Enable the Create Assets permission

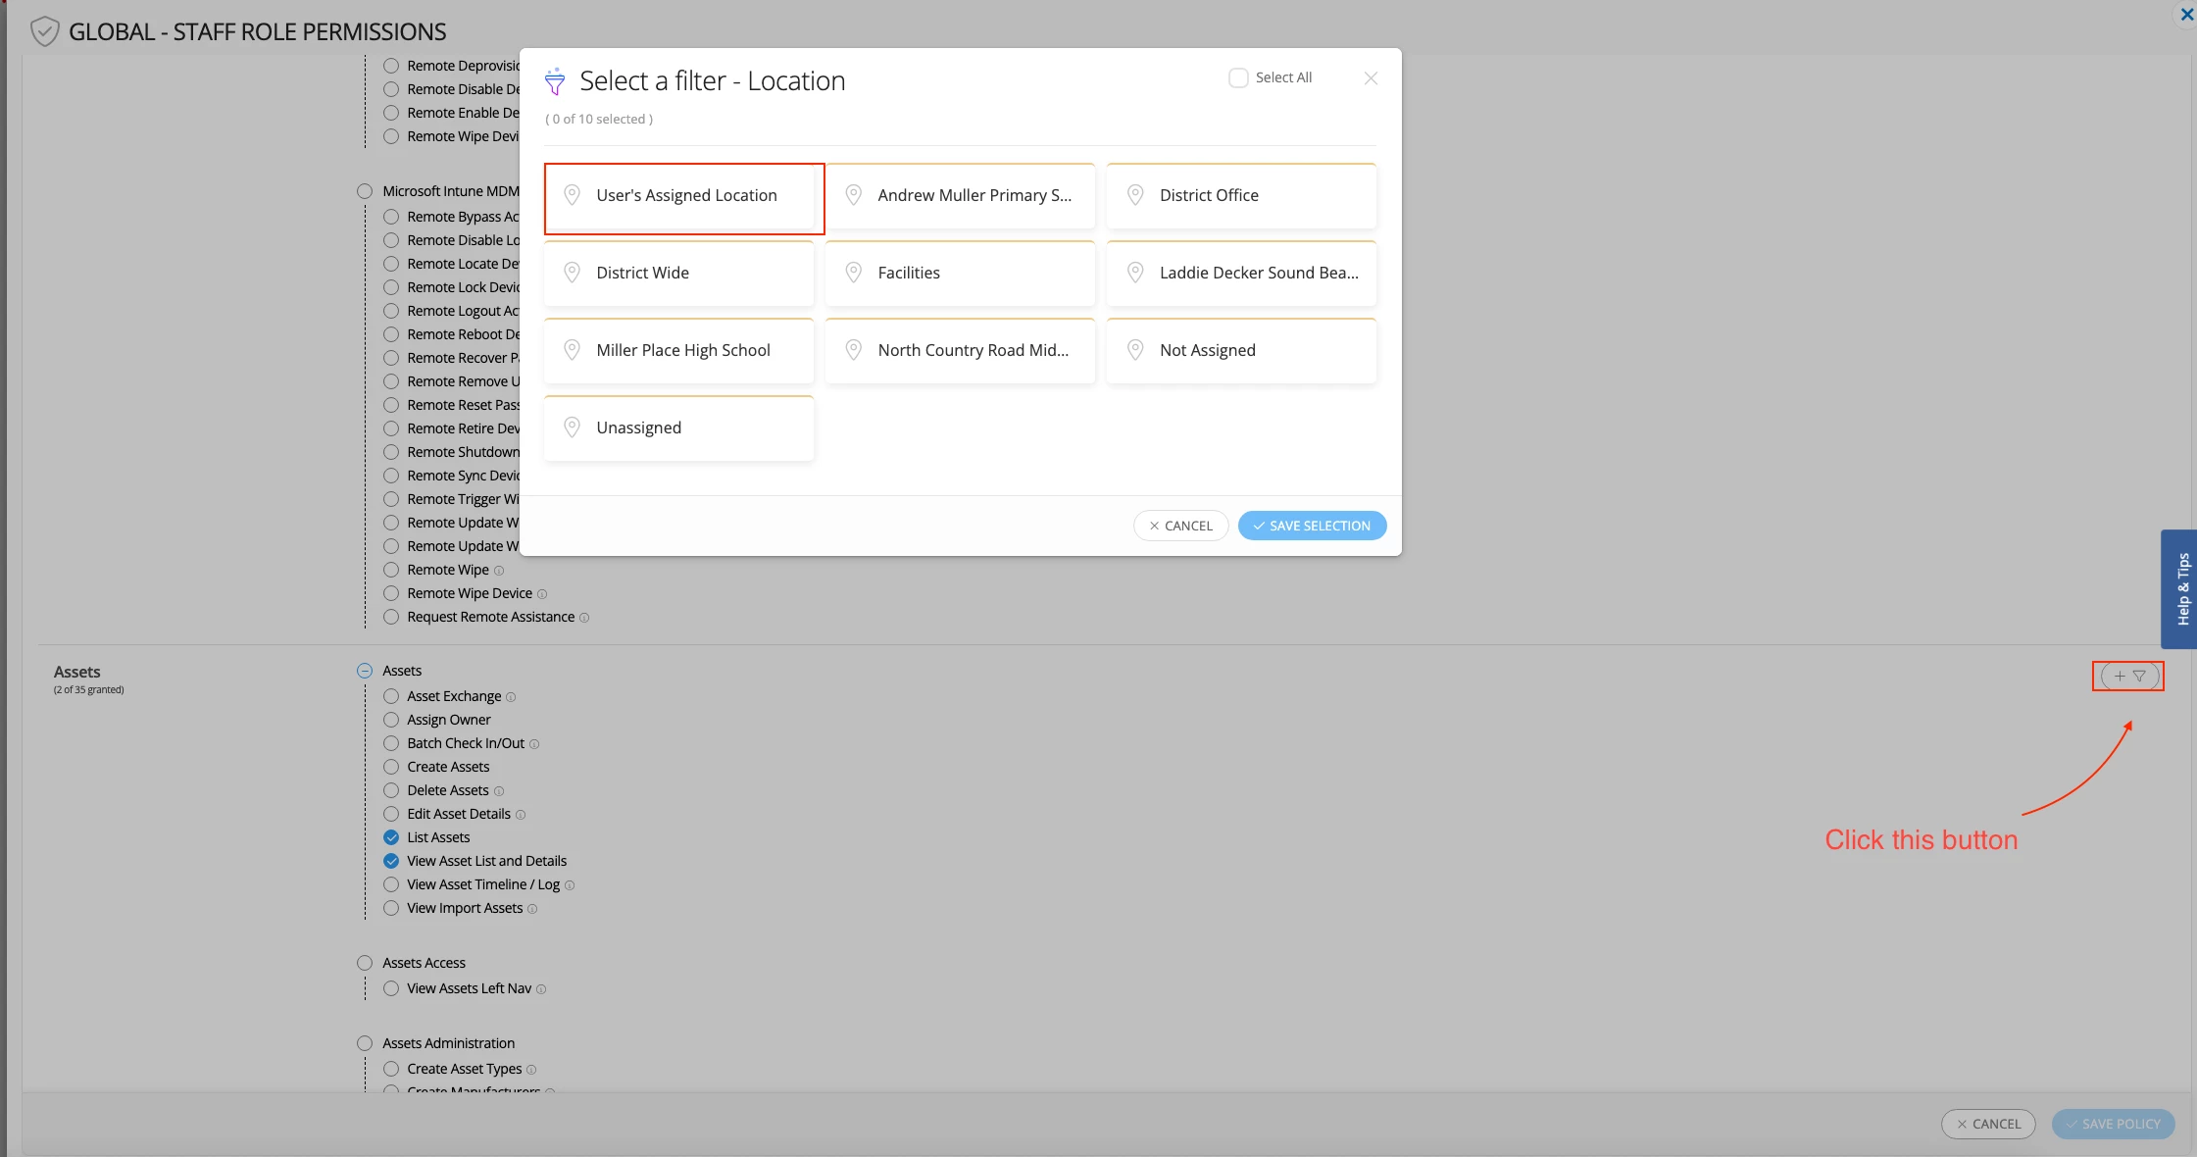click(391, 767)
